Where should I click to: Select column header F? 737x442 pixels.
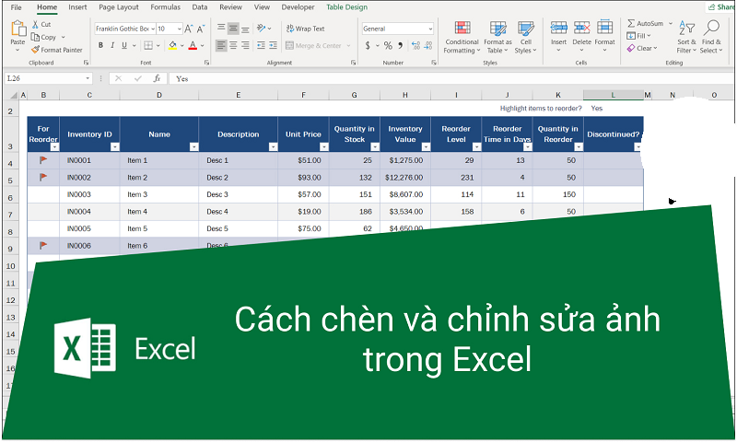(x=304, y=95)
